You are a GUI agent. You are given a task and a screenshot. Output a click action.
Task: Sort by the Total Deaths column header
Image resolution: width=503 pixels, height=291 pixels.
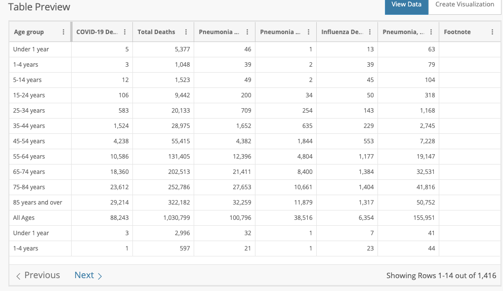(x=156, y=32)
